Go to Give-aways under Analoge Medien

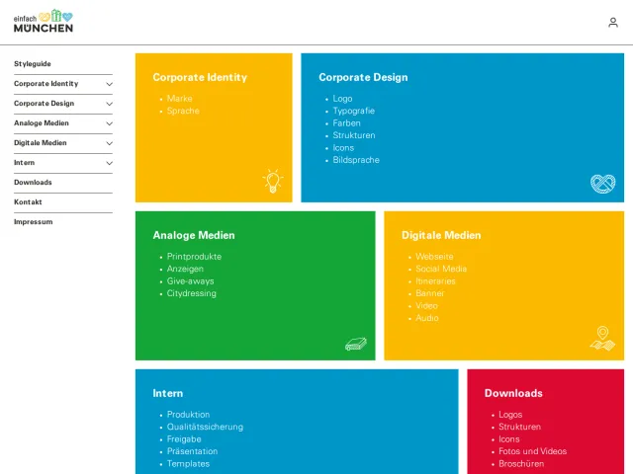pyautogui.click(x=191, y=280)
